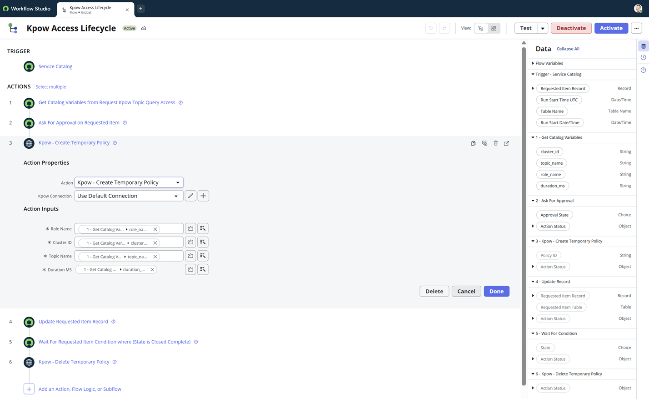Collapse the Trigger - Service Catalog section

[533, 74]
